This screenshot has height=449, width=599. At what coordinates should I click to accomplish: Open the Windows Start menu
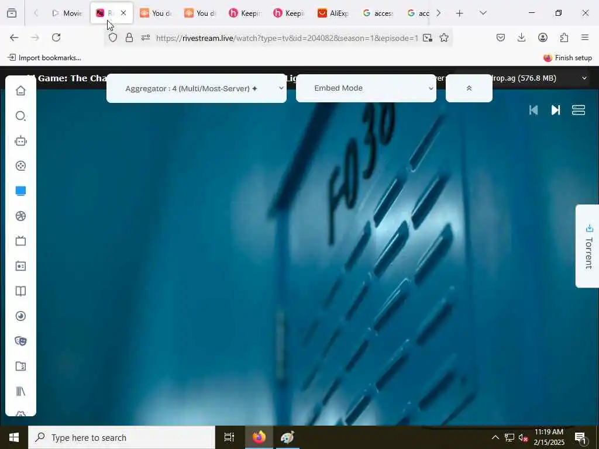pyautogui.click(x=14, y=437)
